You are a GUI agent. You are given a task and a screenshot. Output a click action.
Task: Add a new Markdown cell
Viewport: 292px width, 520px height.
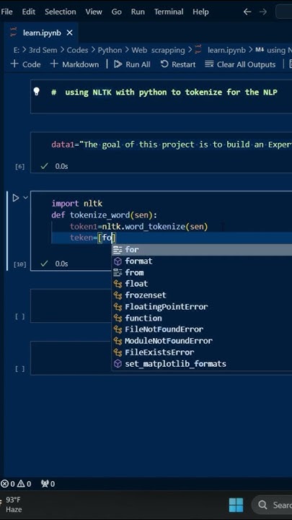pos(74,64)
